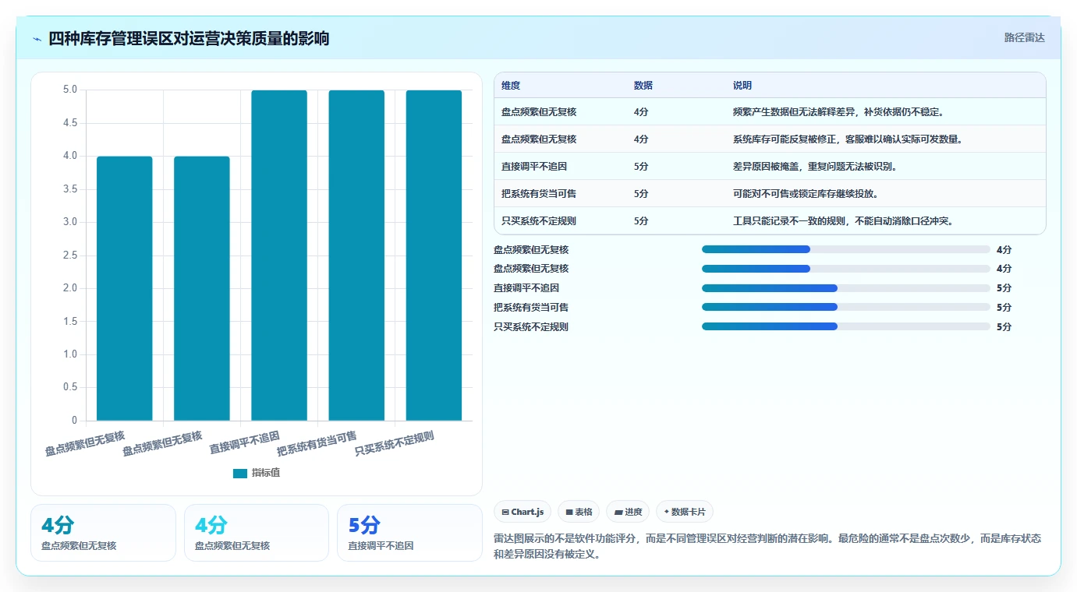Image resolution: width=1077 pixels, height=592 pixels.
Task: Click the x-axis label 只买系统不定规则
Action: [x=394, y=443]
